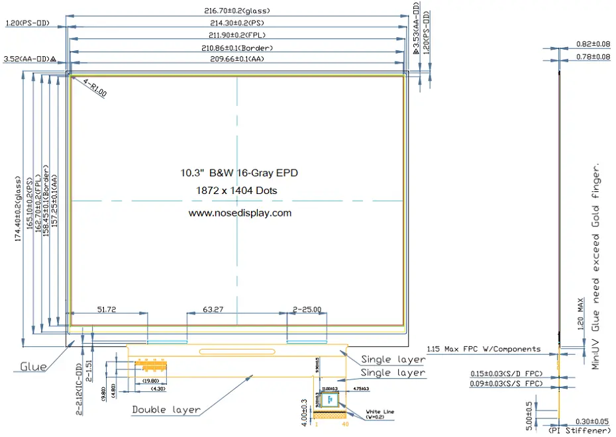The image size is (616, 437).
Task: Select the 158.45±0.1(Border) vertical label
Action: (46, 200)
